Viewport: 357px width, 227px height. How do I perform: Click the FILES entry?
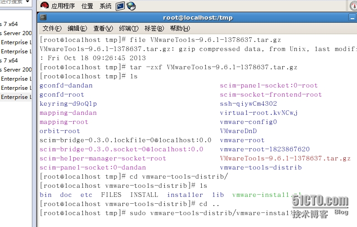[111, 195]
